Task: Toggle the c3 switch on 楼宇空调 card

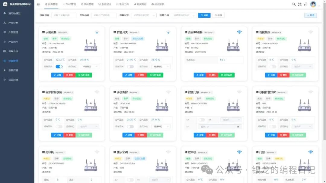Action: 130,180
